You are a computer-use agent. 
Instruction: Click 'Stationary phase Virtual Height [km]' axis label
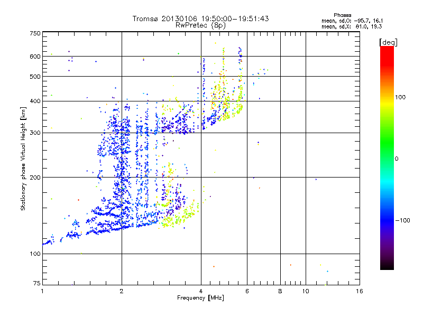pyautogui.click(x=23, y=159)
